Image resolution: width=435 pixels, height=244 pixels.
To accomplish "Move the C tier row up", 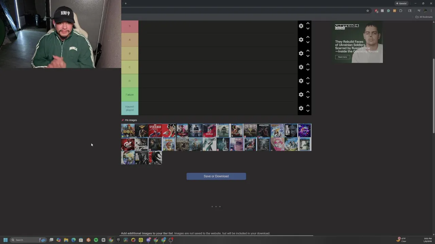I will (x=308, y=64).
